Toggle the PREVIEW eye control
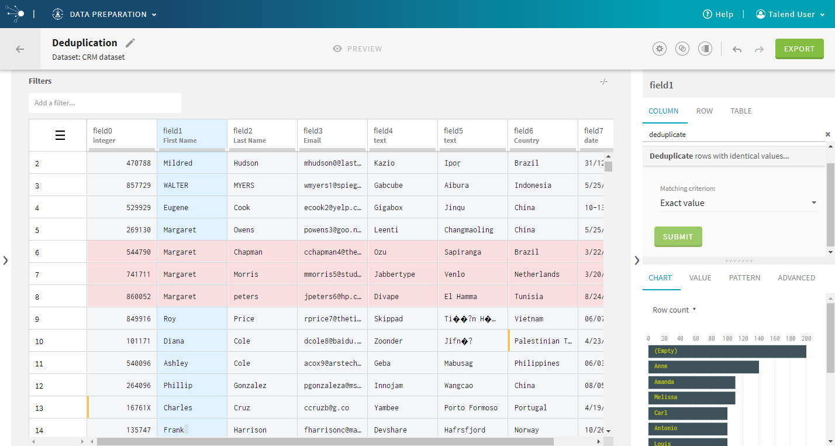Image resolution: width=835 pixels, height=446 pixels. [357, 49]
